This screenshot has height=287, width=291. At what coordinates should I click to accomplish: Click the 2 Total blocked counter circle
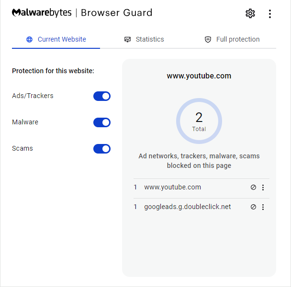[199, 121]
